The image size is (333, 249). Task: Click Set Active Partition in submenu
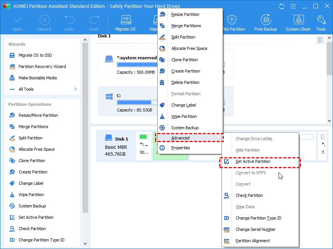(x=260, y=162)
